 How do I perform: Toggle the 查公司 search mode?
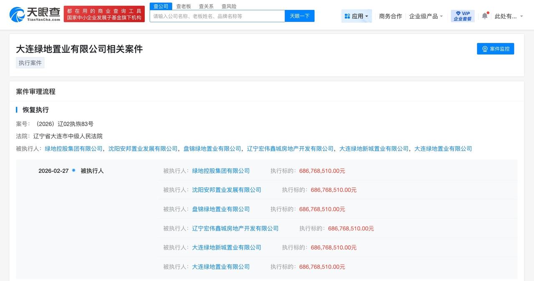161,6
